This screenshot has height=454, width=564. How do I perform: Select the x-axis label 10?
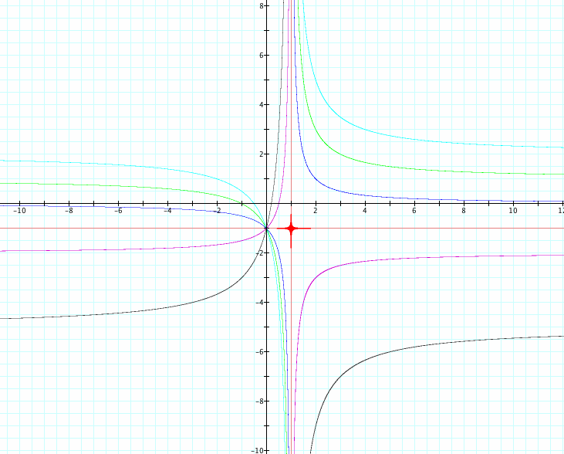(x=513, y=211)
